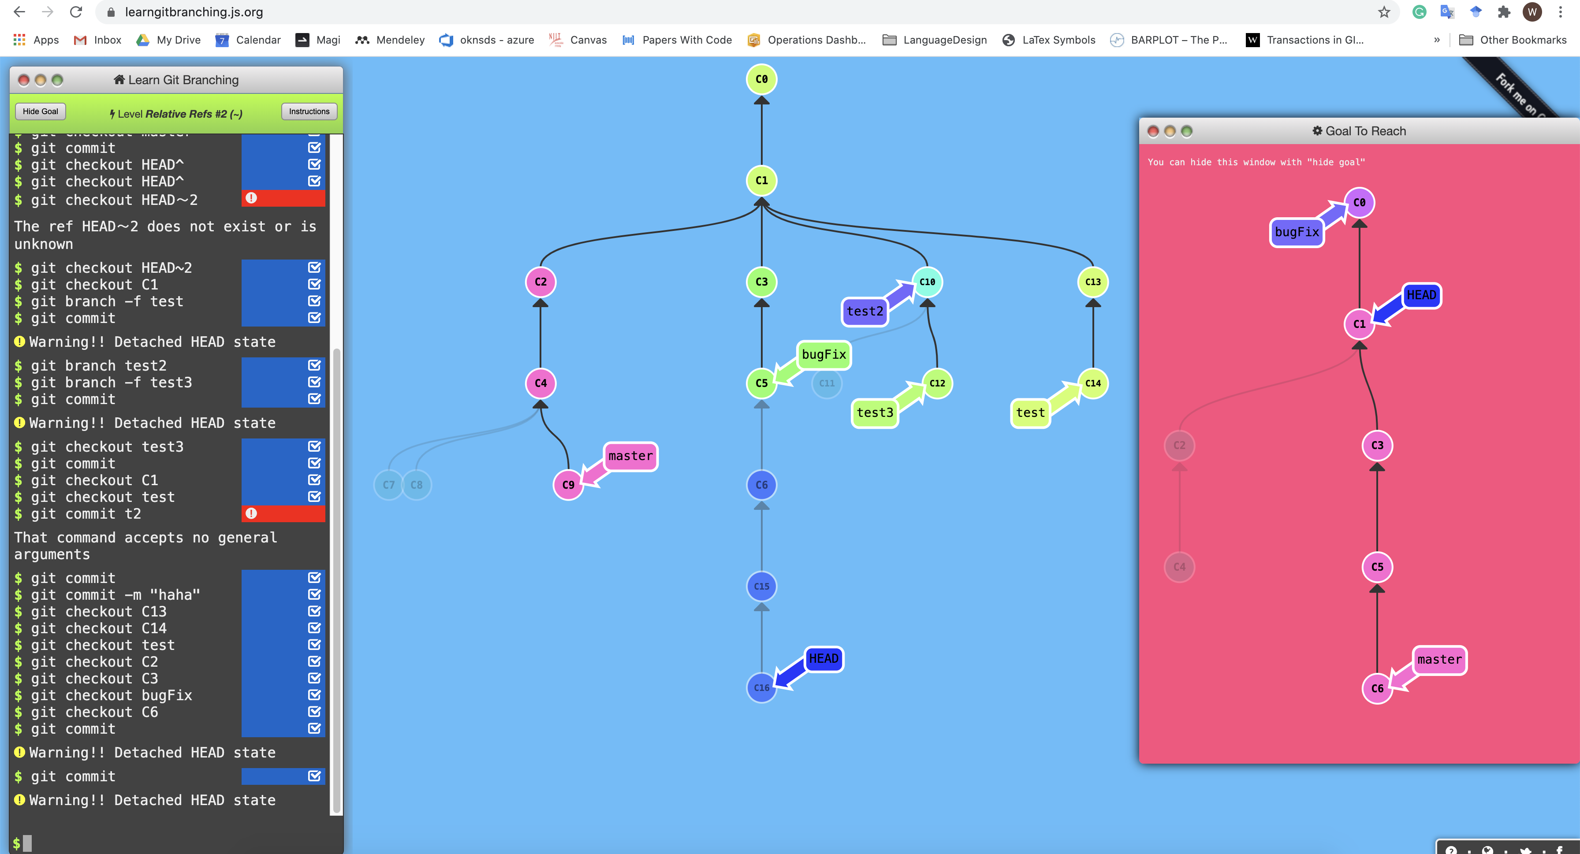The width and height of the screenshot is (1580, 854).
Task: Click checkbox beside 'git commit -m "haha"'
Action: click(315, 595)
